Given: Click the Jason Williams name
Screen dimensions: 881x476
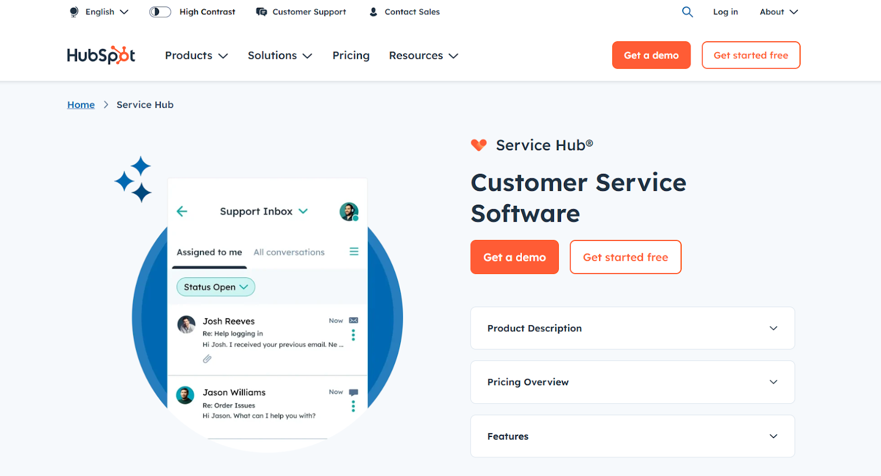Looking at the screenshot, I should [234, 392].
